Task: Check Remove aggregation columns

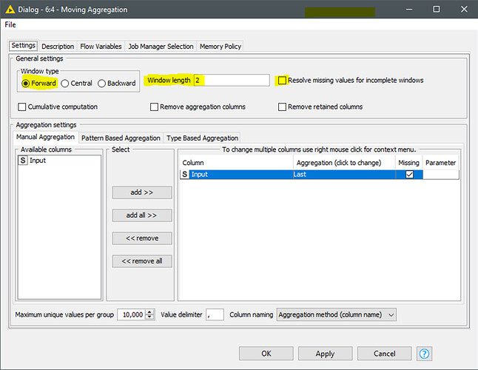Action: coord(154,107)
